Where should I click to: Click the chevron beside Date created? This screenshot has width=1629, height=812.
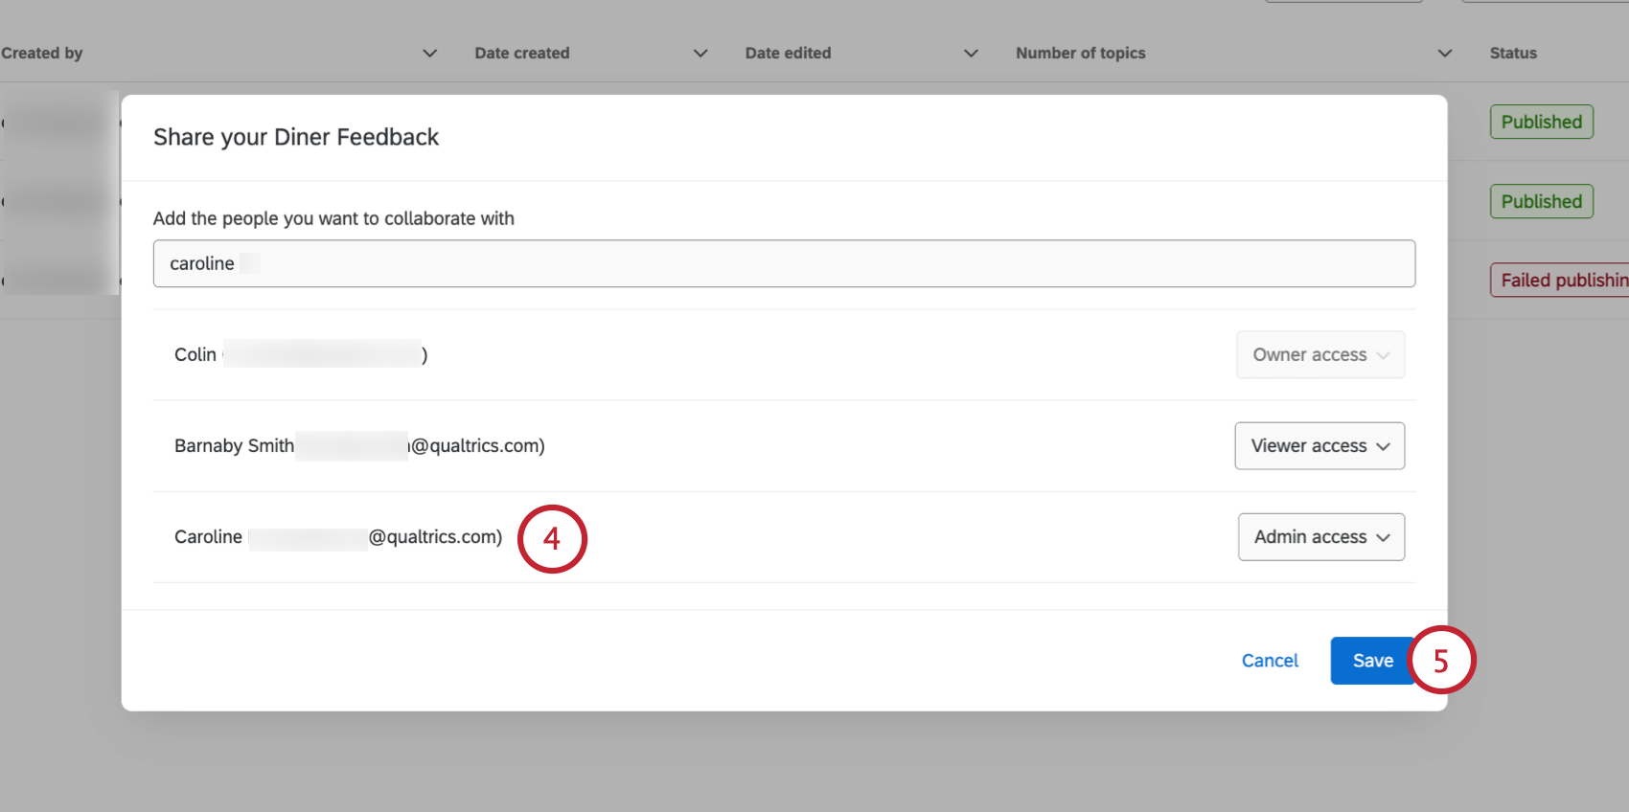(700, 54)
